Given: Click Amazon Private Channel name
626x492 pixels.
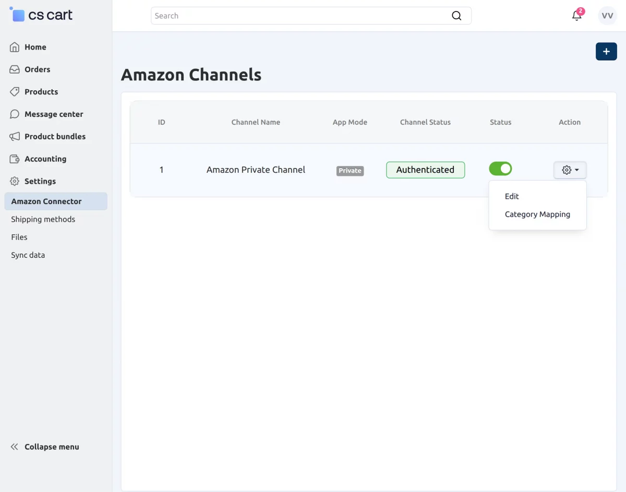Looking at the screenshot, I should pyautogui.click(x=256, y=170).
